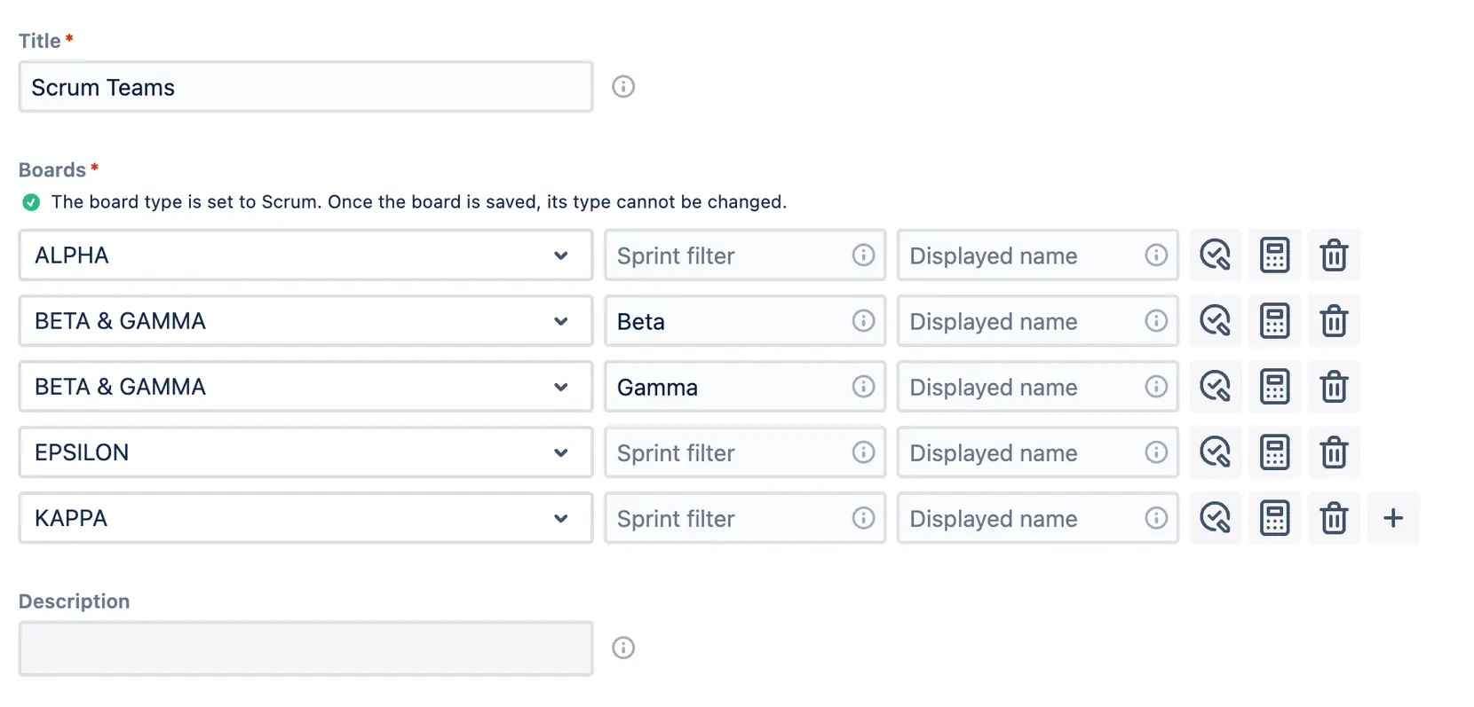Add a new board row with plus

[x=1394, y=518]
